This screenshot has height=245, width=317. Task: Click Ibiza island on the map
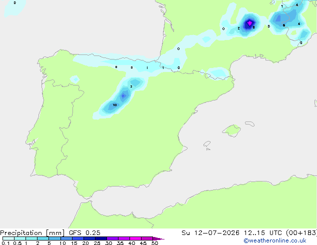pos(207,144)
